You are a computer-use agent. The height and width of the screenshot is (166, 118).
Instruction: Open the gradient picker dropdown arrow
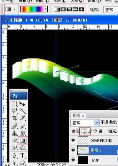coord(46,9)
